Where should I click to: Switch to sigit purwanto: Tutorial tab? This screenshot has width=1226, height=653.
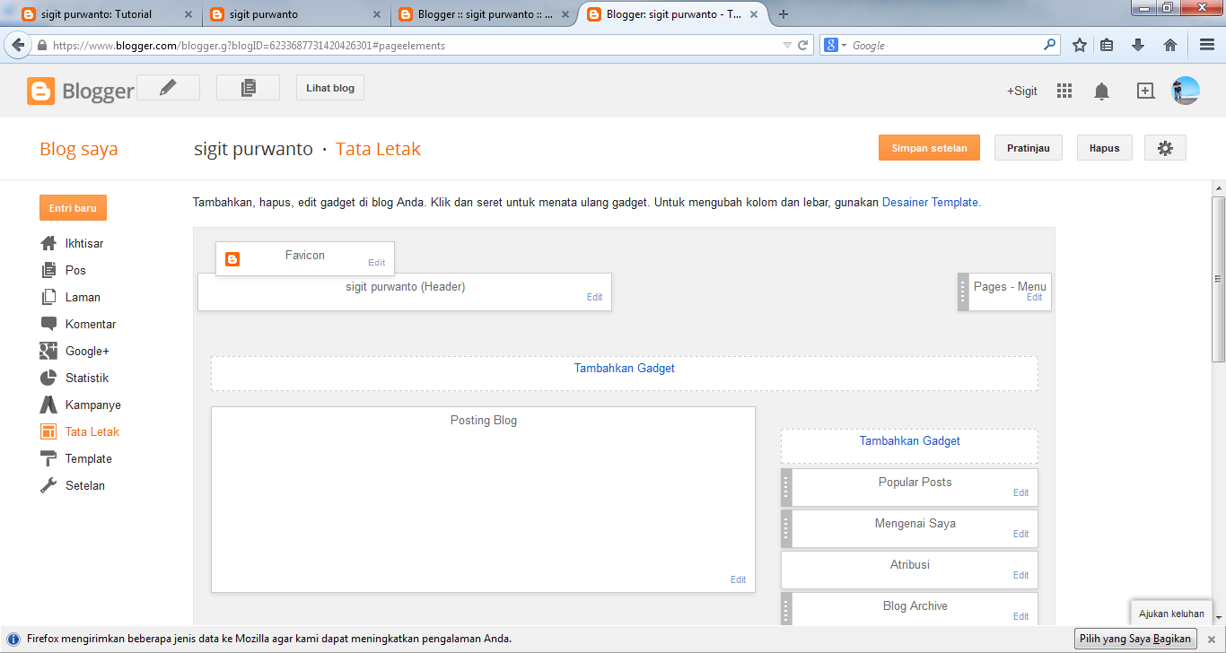[104, 14]
